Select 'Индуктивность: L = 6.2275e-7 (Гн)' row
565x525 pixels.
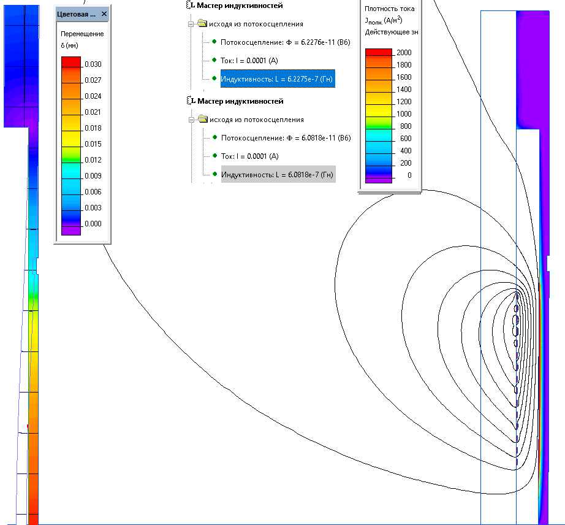[278, 79]
